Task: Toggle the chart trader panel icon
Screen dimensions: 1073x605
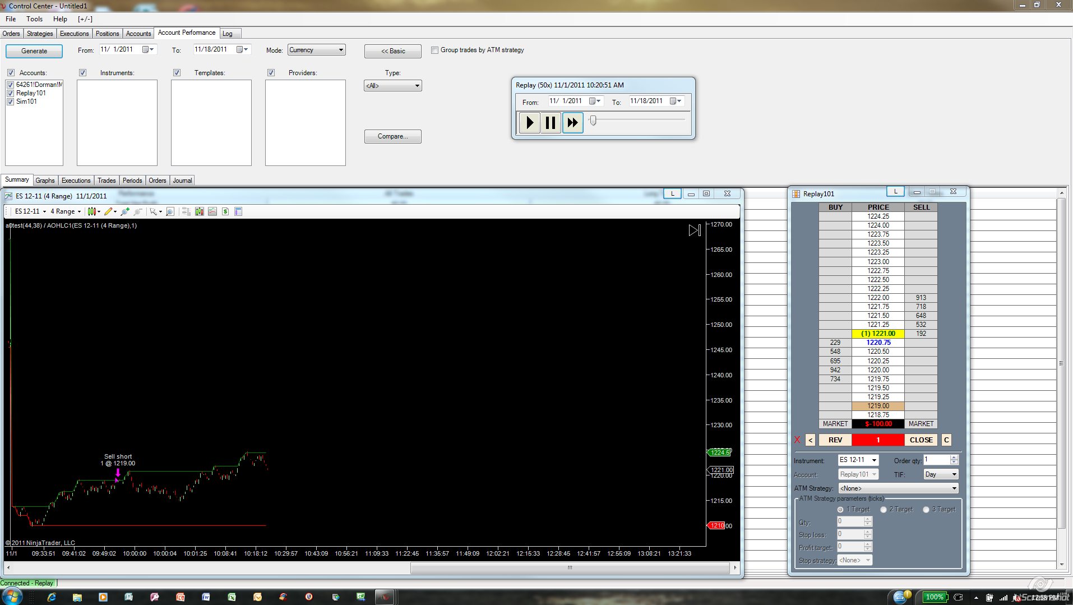Action: [x=186, y=211]
